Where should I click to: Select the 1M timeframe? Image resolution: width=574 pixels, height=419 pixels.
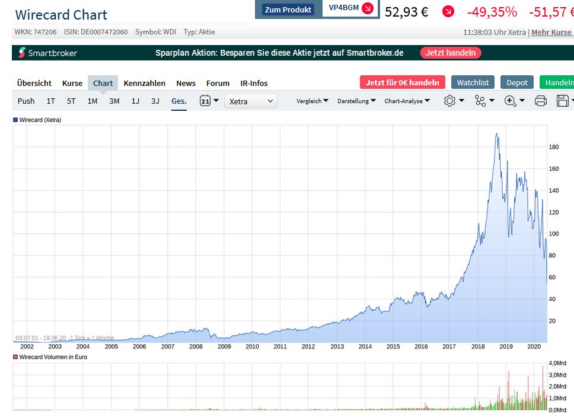pyautogui.click(x=93, y=101)
